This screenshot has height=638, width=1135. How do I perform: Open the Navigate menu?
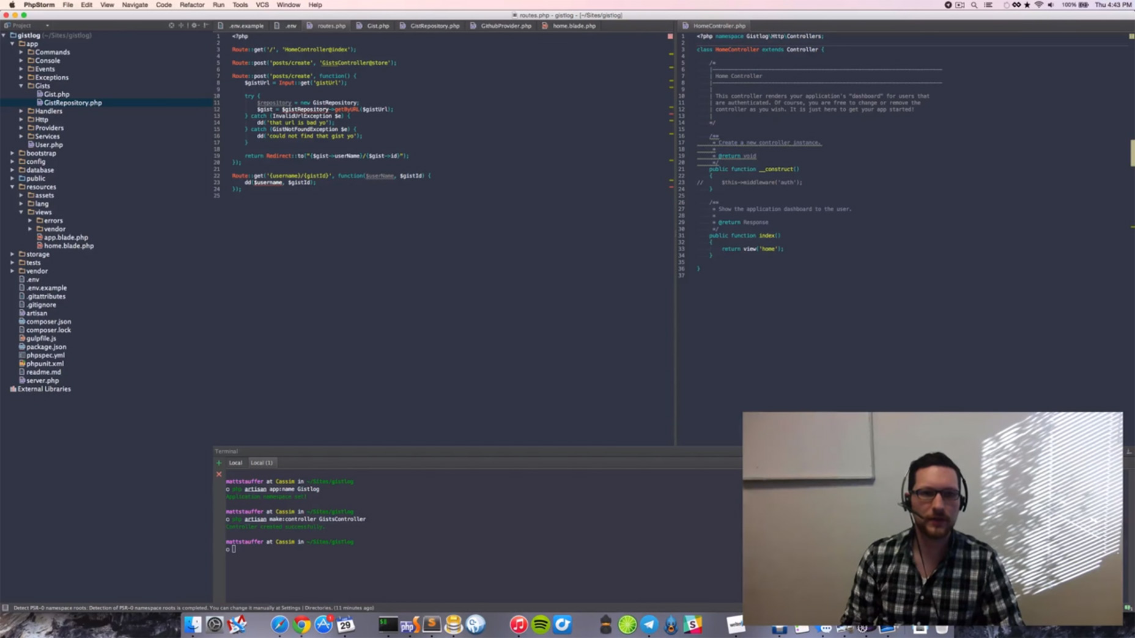coord(135,5)
